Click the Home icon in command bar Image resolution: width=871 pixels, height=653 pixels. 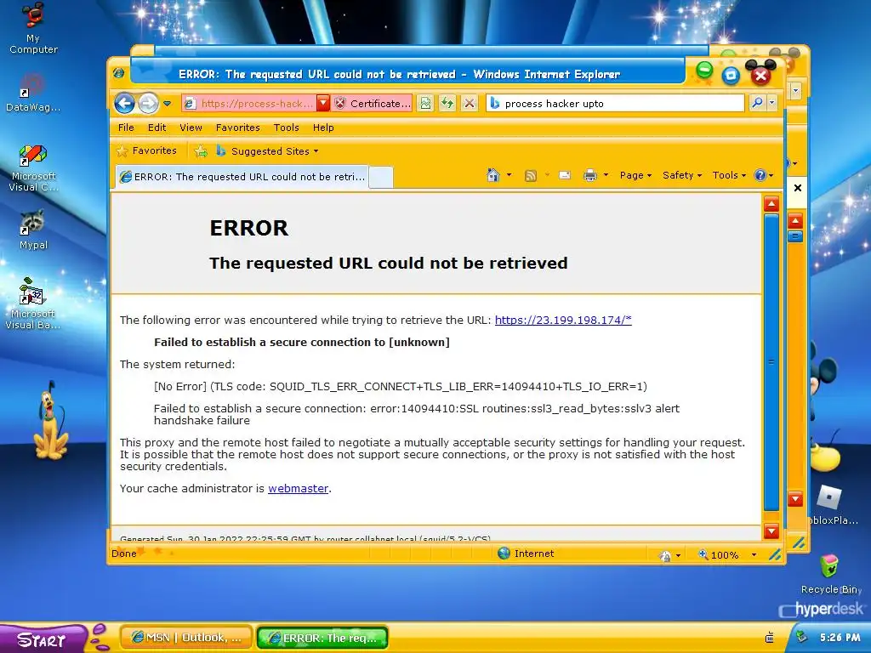coord(492,175)
